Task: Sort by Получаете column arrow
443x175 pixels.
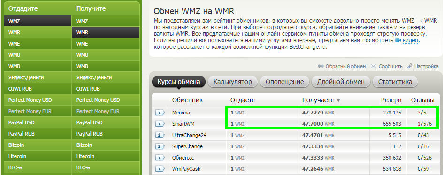Action: click(338, 100)
